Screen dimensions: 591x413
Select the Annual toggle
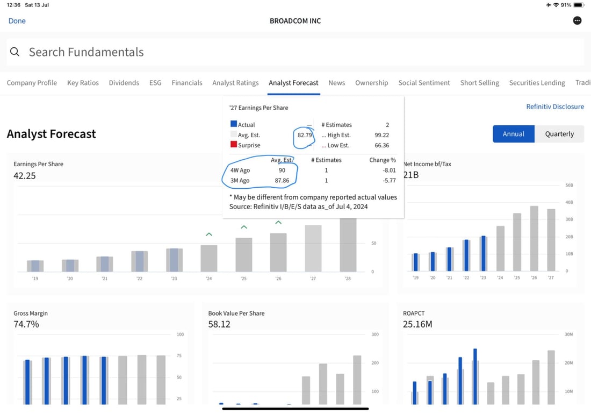513,134
